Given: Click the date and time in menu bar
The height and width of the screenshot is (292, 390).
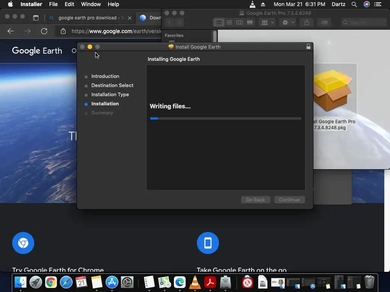Looking at the screenshot, I should [x=299, y=4].
